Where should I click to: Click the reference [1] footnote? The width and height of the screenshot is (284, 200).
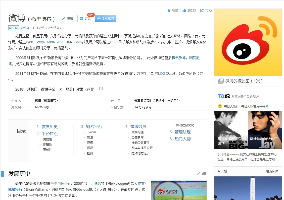(x=101, y=88)
